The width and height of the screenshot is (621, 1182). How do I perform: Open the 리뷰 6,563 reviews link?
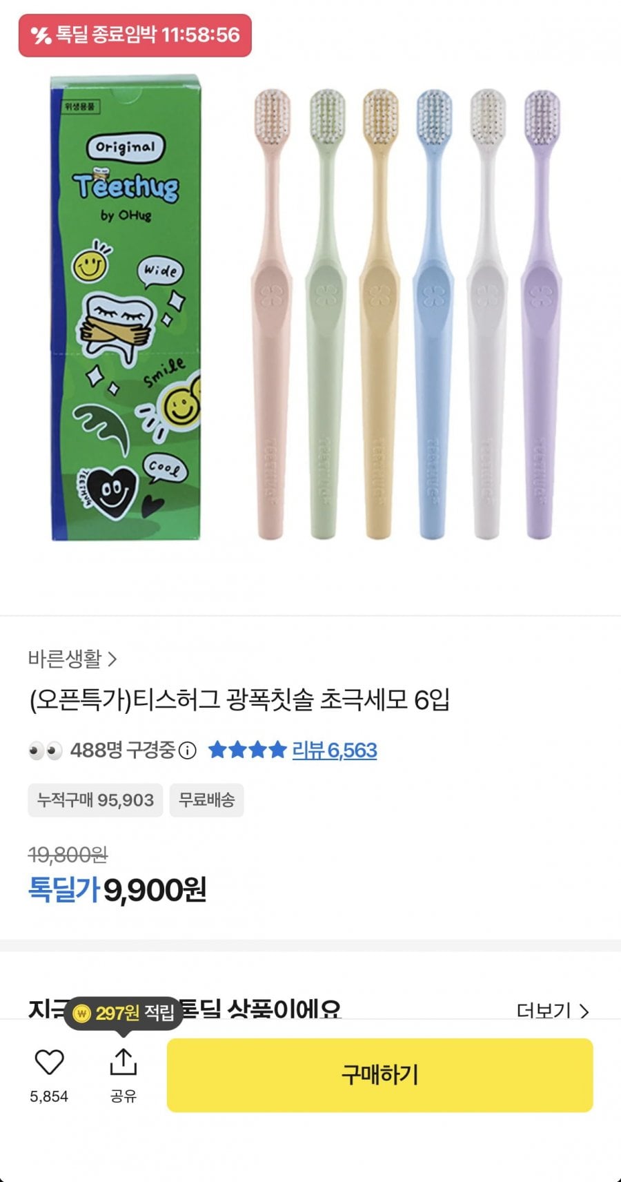tap(335, 750)
